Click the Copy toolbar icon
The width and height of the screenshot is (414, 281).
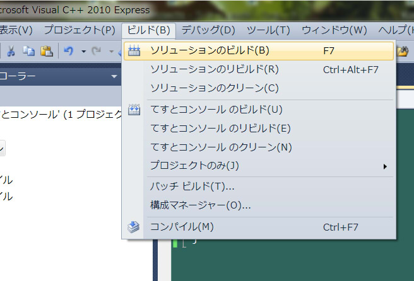(x=28, y=51)
